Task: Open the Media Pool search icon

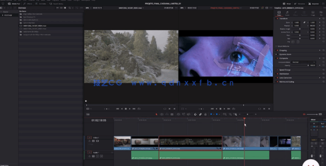Action: pyautogui.click(x=70, y=8)
